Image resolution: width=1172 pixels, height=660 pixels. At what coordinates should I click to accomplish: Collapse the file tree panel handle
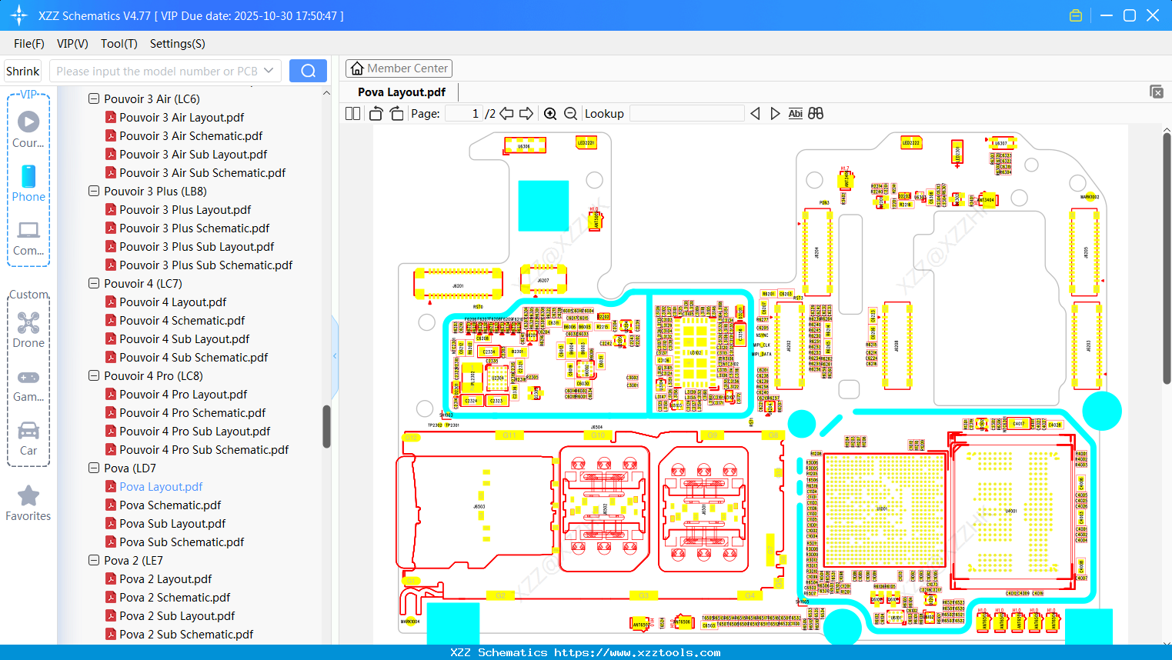point(335,355)
